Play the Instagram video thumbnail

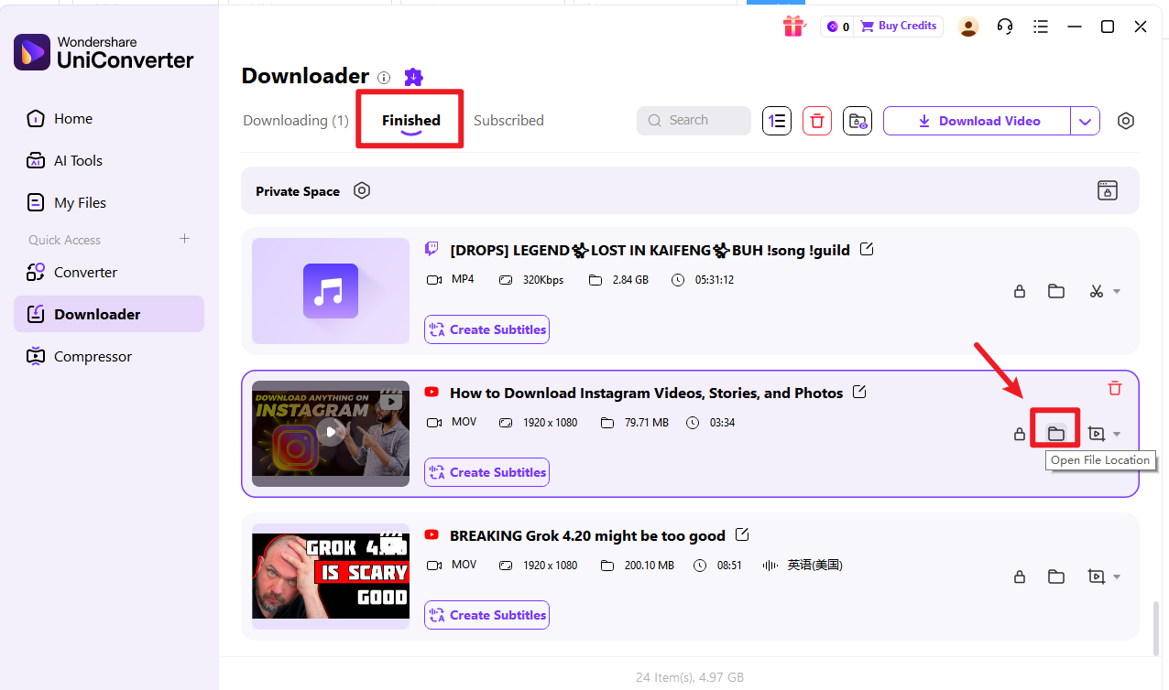point(331,434)
